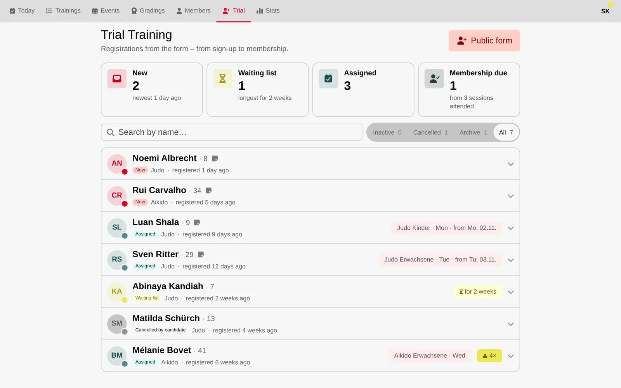Navigate to the Members tab
Image resolution: width=621 pixels, height=388 pixels.
pyautogui.click(x=193, y=11)
